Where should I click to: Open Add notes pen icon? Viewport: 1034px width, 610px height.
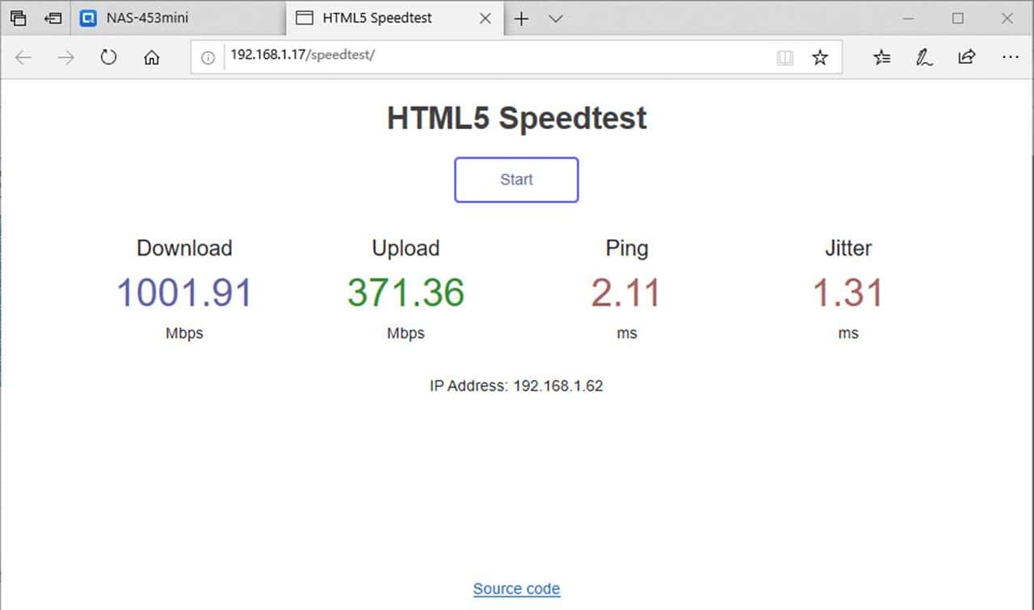[924, 57]
